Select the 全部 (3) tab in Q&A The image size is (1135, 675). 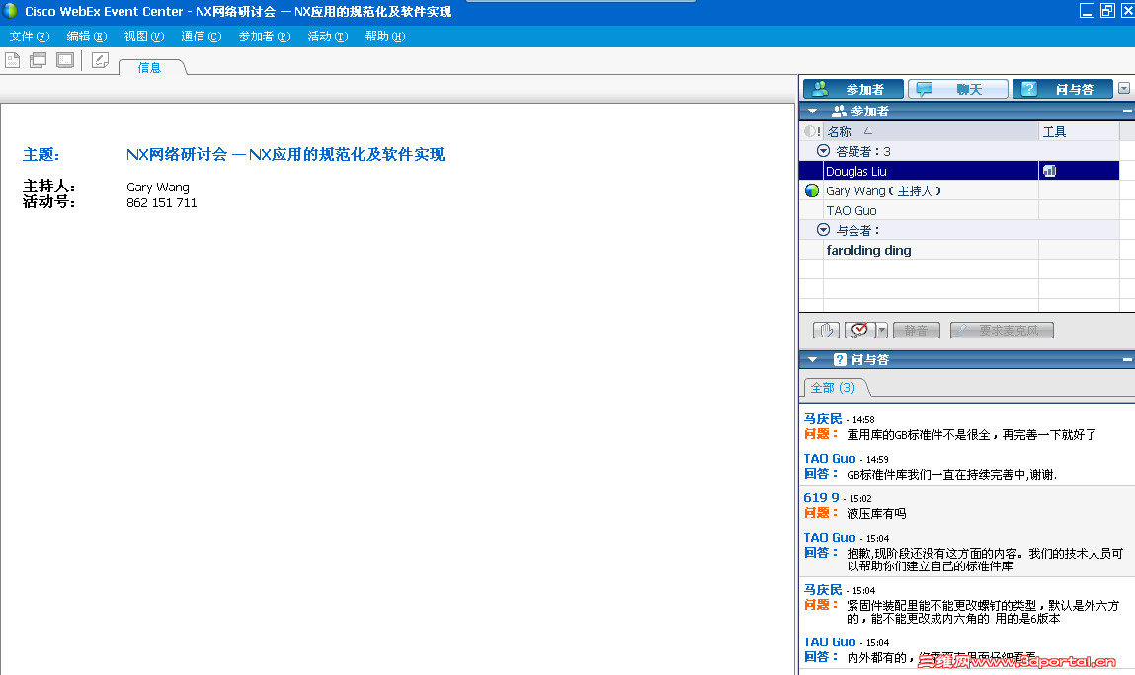tap(833, 388)
